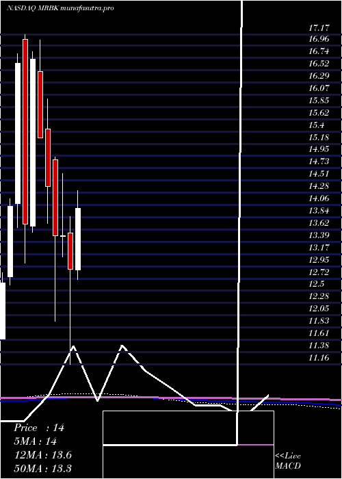
Task: Click the small doji candle near 13.39
Action: click(x=63, y=236)
